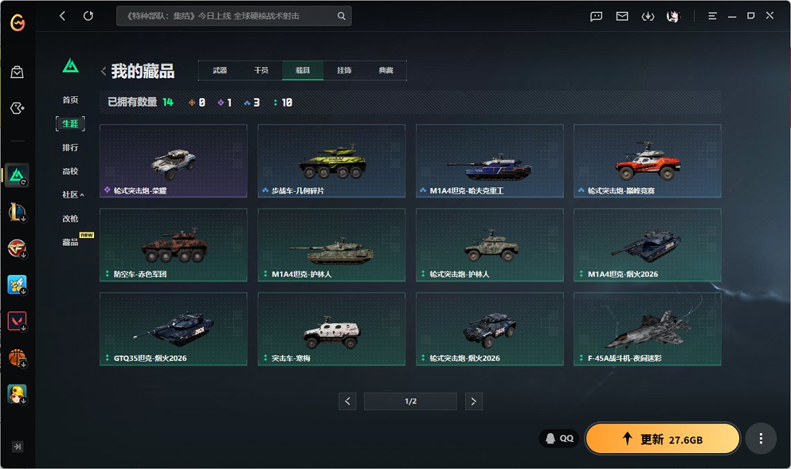This screenshot has width=791, height=469.
Task: Click the QQ notification button
Action: coord(559,439)
